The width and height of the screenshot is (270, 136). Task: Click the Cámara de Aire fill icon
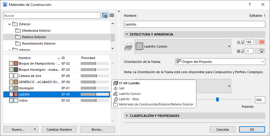tap(11, 76)
